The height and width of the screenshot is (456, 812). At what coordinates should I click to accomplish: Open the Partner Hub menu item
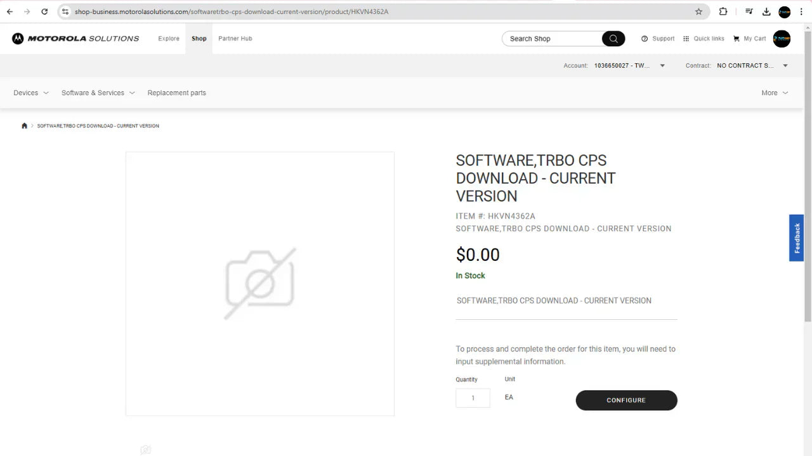tap(235, 39)
